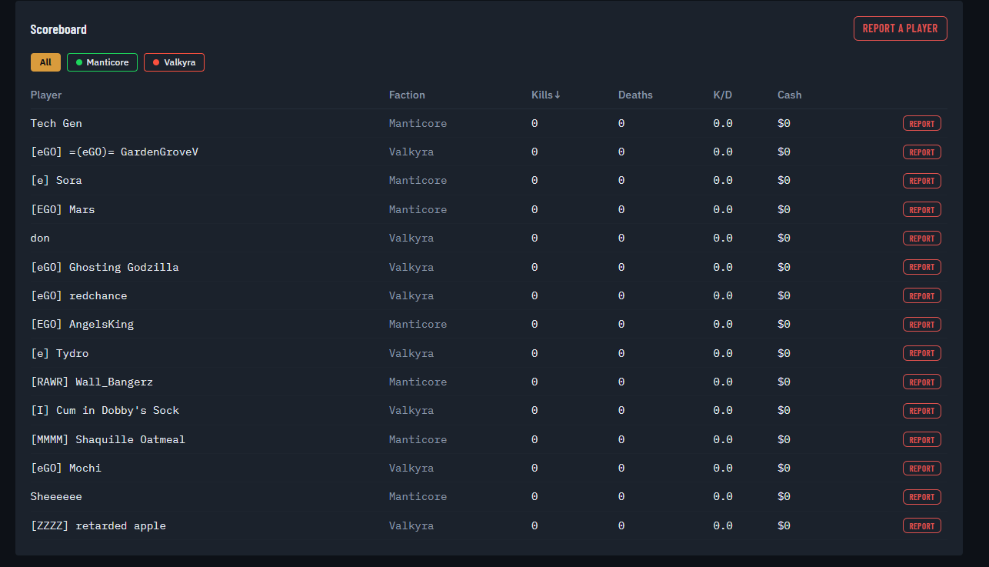Sort by the Cash column header
The image size is (989, 567).
[x=789, y=95]
